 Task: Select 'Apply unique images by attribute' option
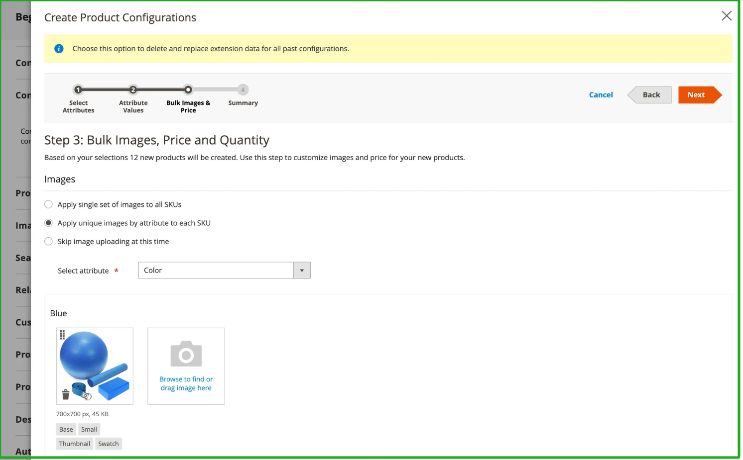(48, 223)
